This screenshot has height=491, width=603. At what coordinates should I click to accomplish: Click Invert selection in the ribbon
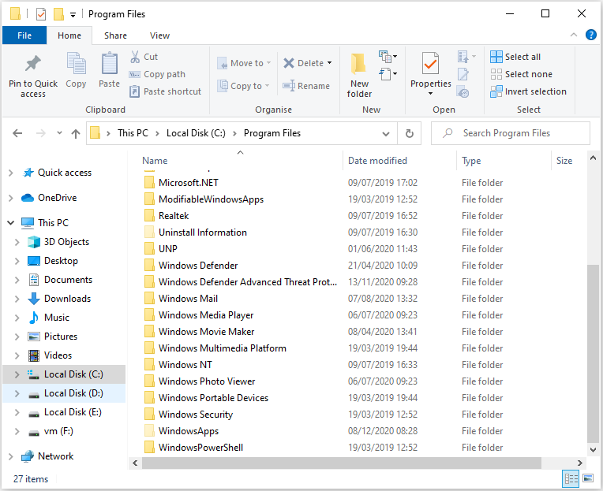pos(528,91)
